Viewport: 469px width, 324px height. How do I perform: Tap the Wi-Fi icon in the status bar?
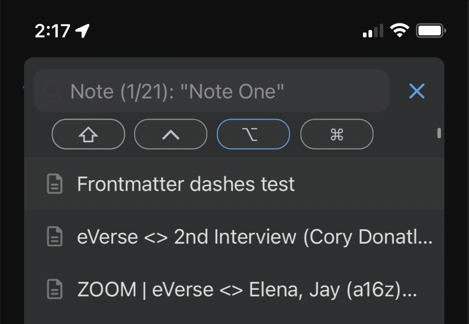click(400, 30)
